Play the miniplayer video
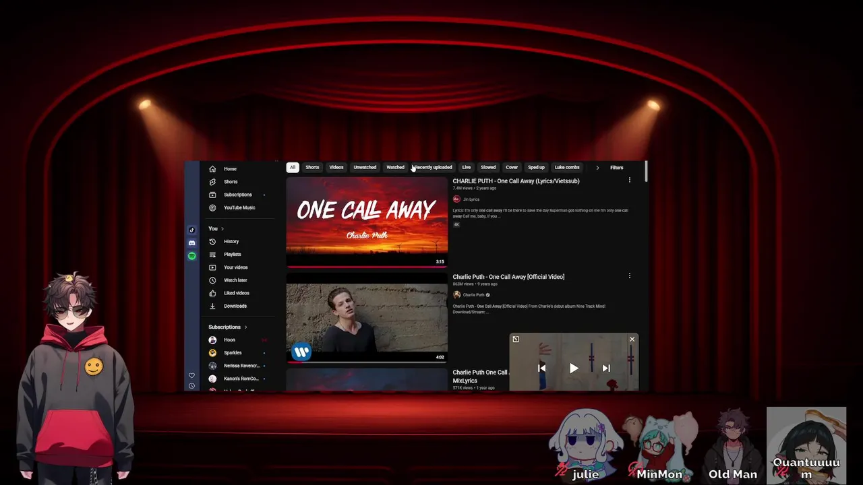Screen dimensions: 863x485 point(574,368)
